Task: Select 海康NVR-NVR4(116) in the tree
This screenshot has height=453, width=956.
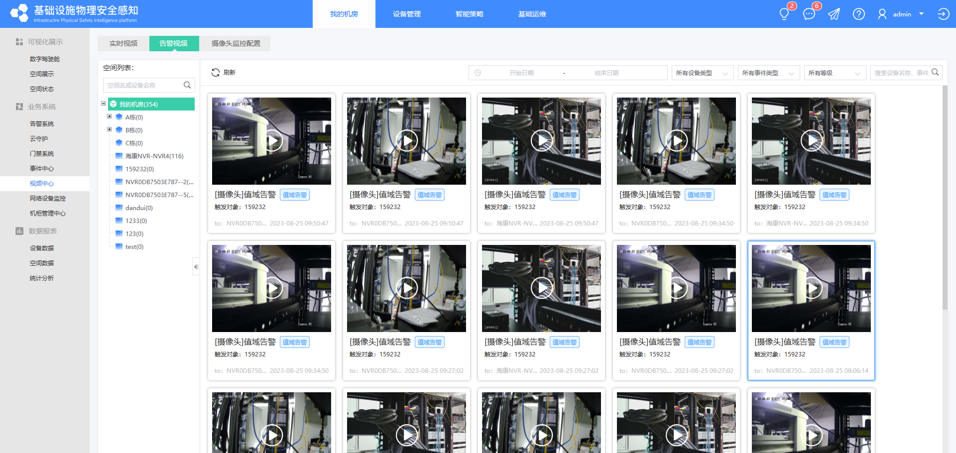Action: click(x=154, y=156)
